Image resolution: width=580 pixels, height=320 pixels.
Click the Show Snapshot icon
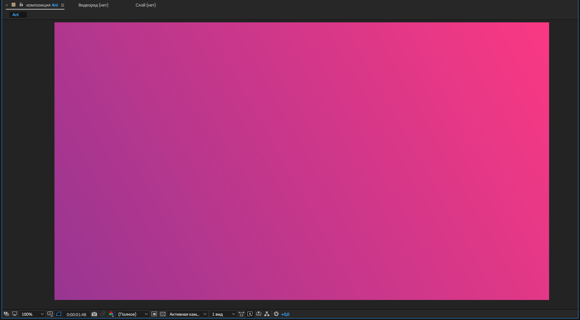(x=103, y=314)
